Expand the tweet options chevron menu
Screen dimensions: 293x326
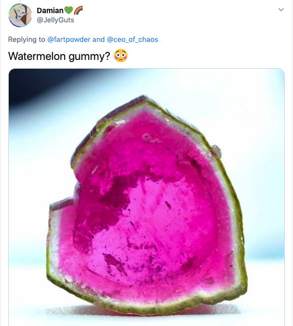point(281,10)
